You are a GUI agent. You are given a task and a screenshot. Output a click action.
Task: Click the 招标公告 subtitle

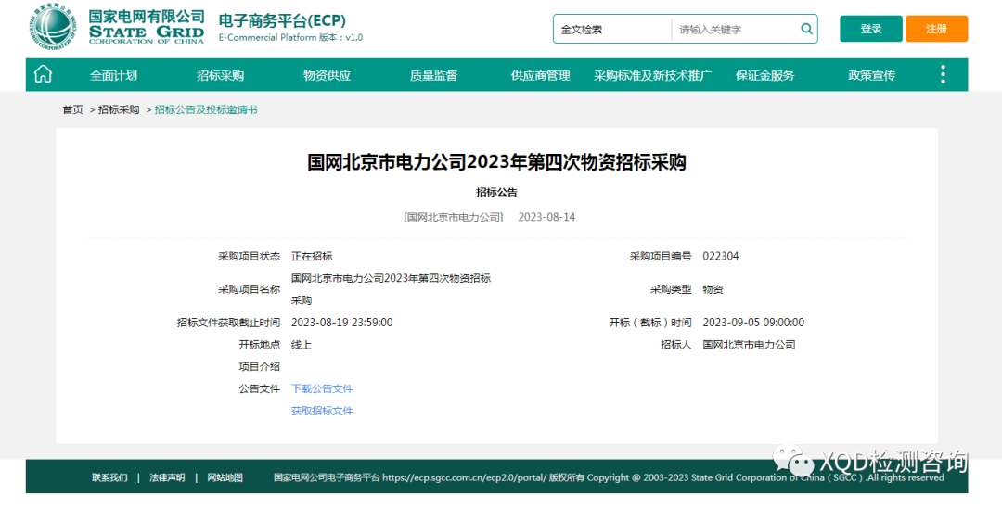(496, 192)
